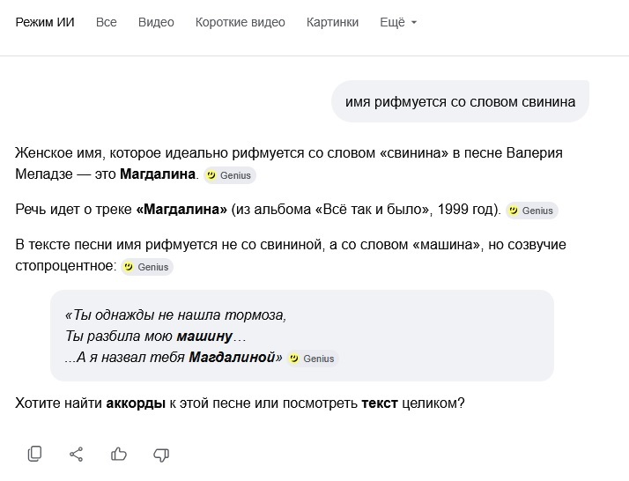Viewport: 629px width, 481px height.
Task: Select the «Короткие видео» tab
Action: coord(240,22)
